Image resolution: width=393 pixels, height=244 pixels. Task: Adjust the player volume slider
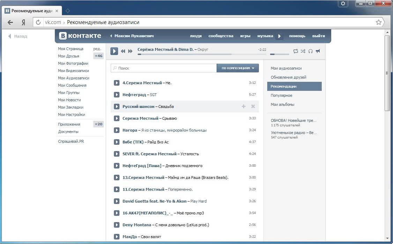click(x=280, y=54)
